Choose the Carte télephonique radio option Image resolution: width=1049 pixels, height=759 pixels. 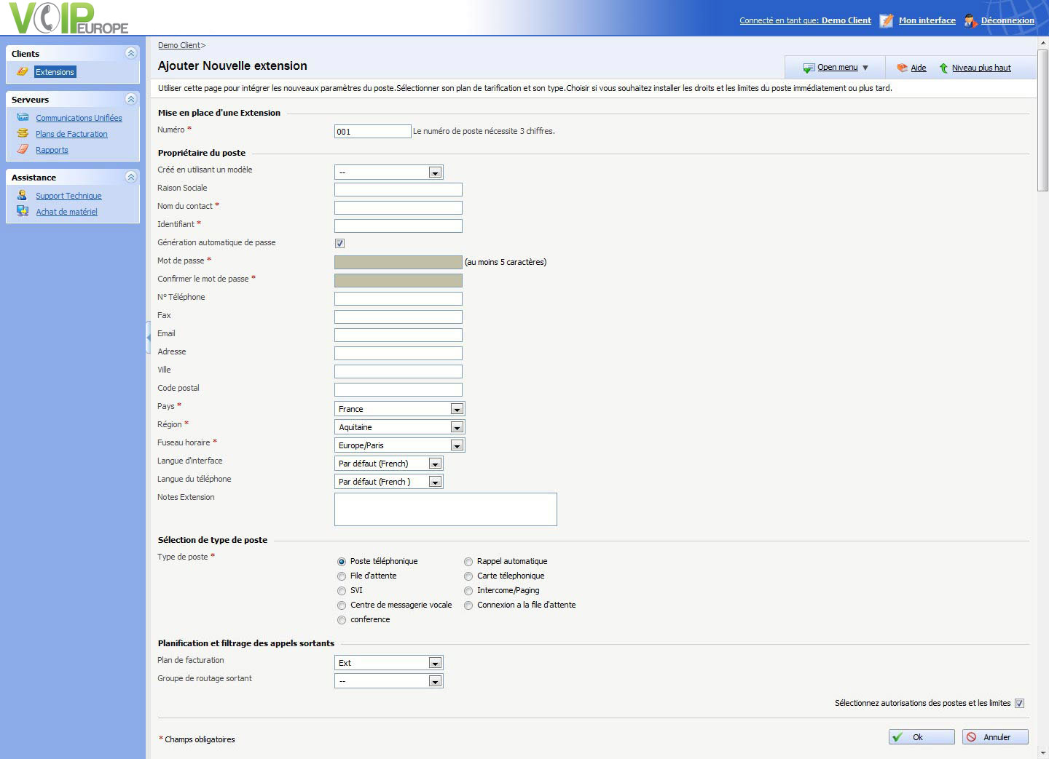pyautogui.click(x=468, y=576)
